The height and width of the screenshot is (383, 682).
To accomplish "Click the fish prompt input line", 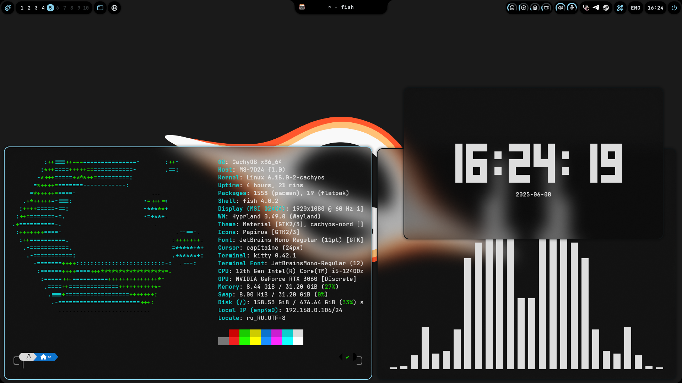I will tap(188, 365).
